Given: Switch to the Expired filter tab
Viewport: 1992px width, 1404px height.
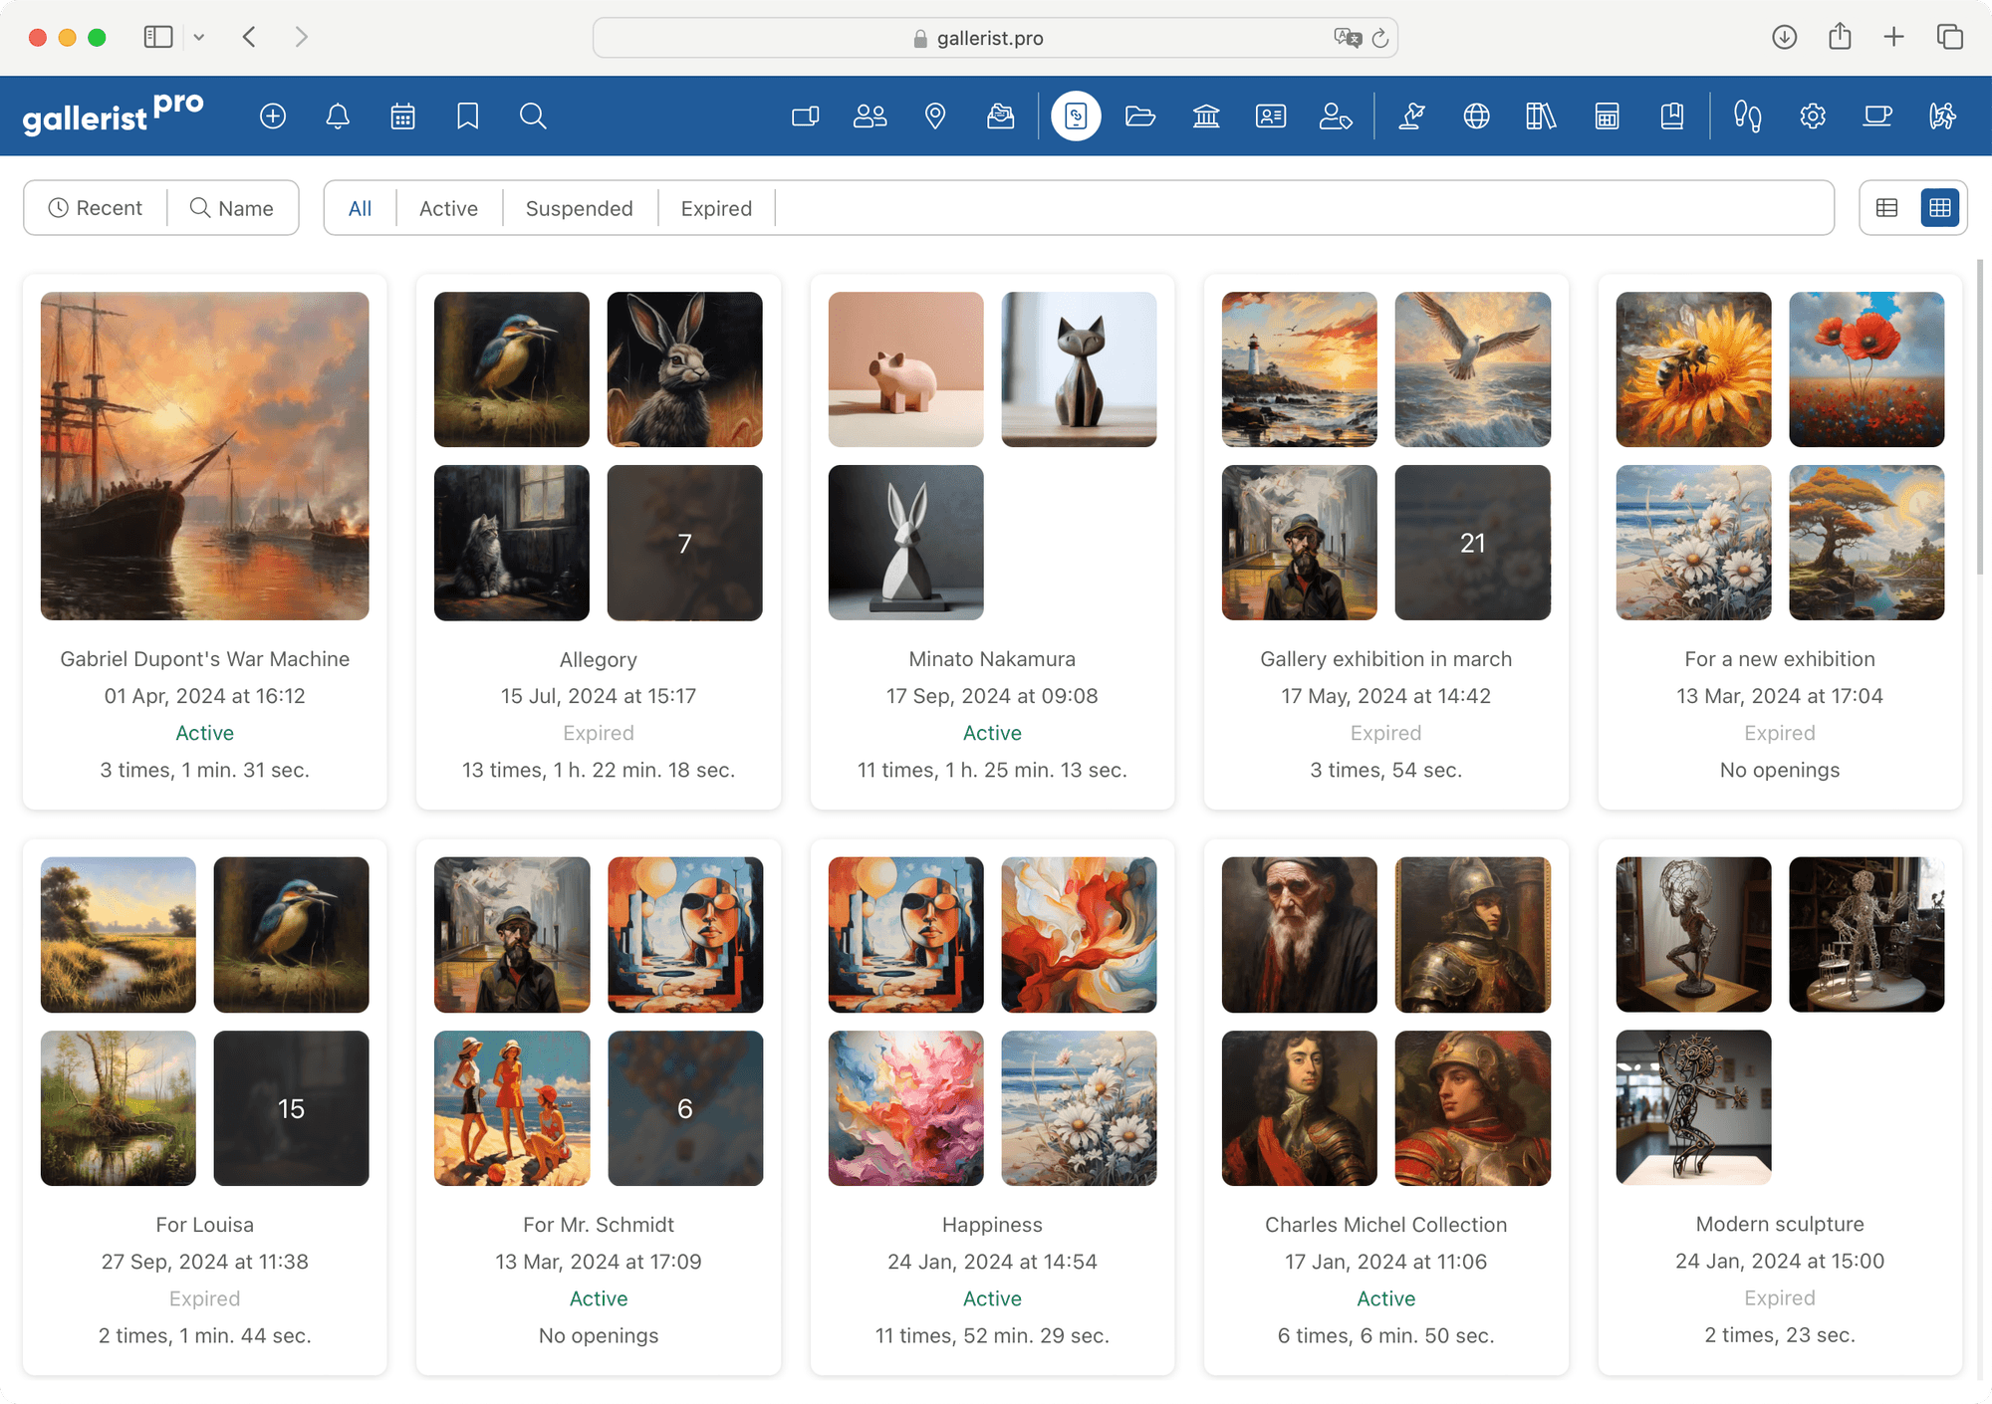Looking at the screenshot, I should pos(716,208).
